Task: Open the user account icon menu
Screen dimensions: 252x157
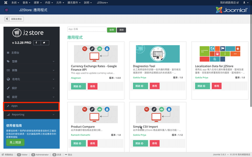Action: [245, 3]
